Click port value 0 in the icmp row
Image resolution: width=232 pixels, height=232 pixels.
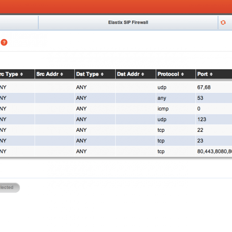(x=199, y=109)
